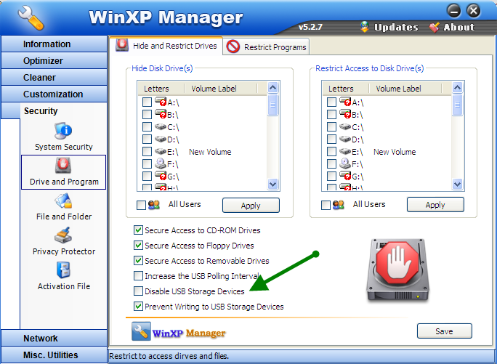Check D:\ in Hide Disk Drives list
Screen dimensions: 497x364
(x=147, y=139)
